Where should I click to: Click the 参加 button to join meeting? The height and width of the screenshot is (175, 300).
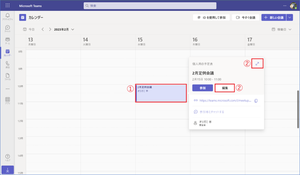[202, 88]
